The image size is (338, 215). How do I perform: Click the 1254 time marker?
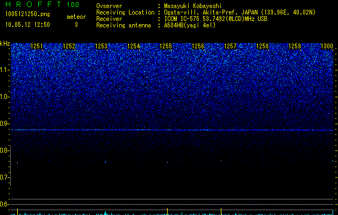pyautogui.click(x=134, y=46)
